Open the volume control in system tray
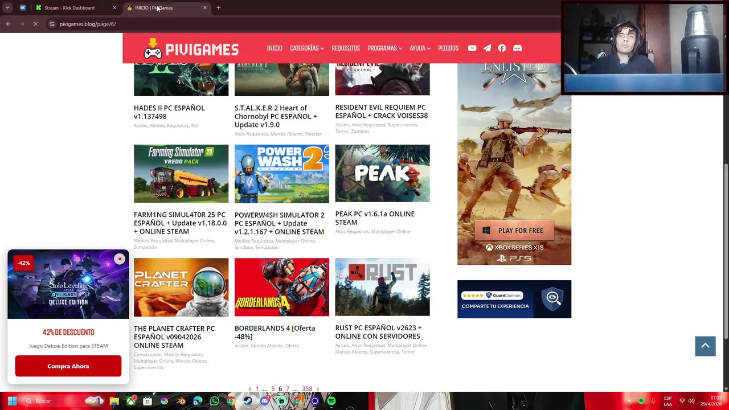The image size is (729, 410). 691,401
